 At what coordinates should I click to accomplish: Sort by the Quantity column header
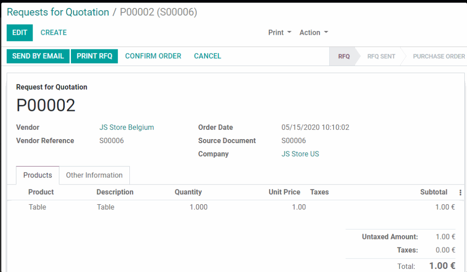point(188,192)
